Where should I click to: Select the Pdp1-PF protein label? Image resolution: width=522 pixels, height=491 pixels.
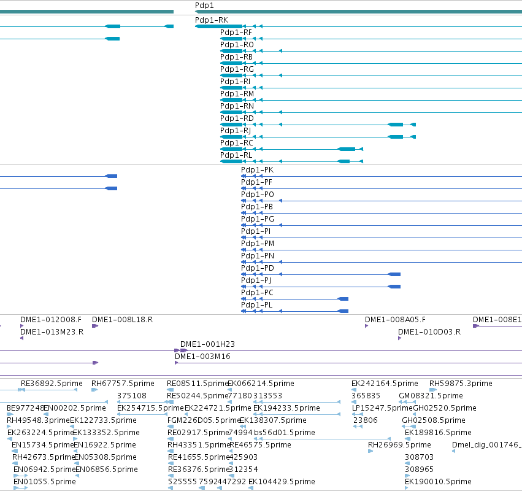point(256,182)
